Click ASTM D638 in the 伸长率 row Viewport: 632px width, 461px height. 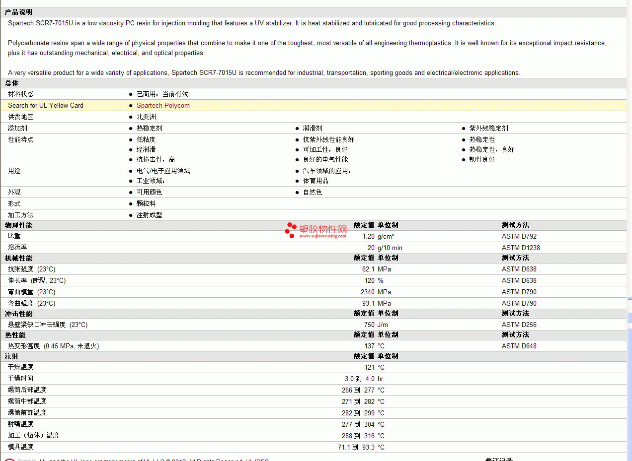point(519,280)
